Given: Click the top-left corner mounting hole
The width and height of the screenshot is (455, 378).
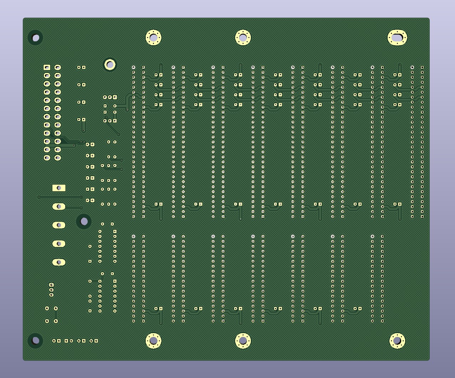Looking at the screenshot, I should tap(35, 38).
